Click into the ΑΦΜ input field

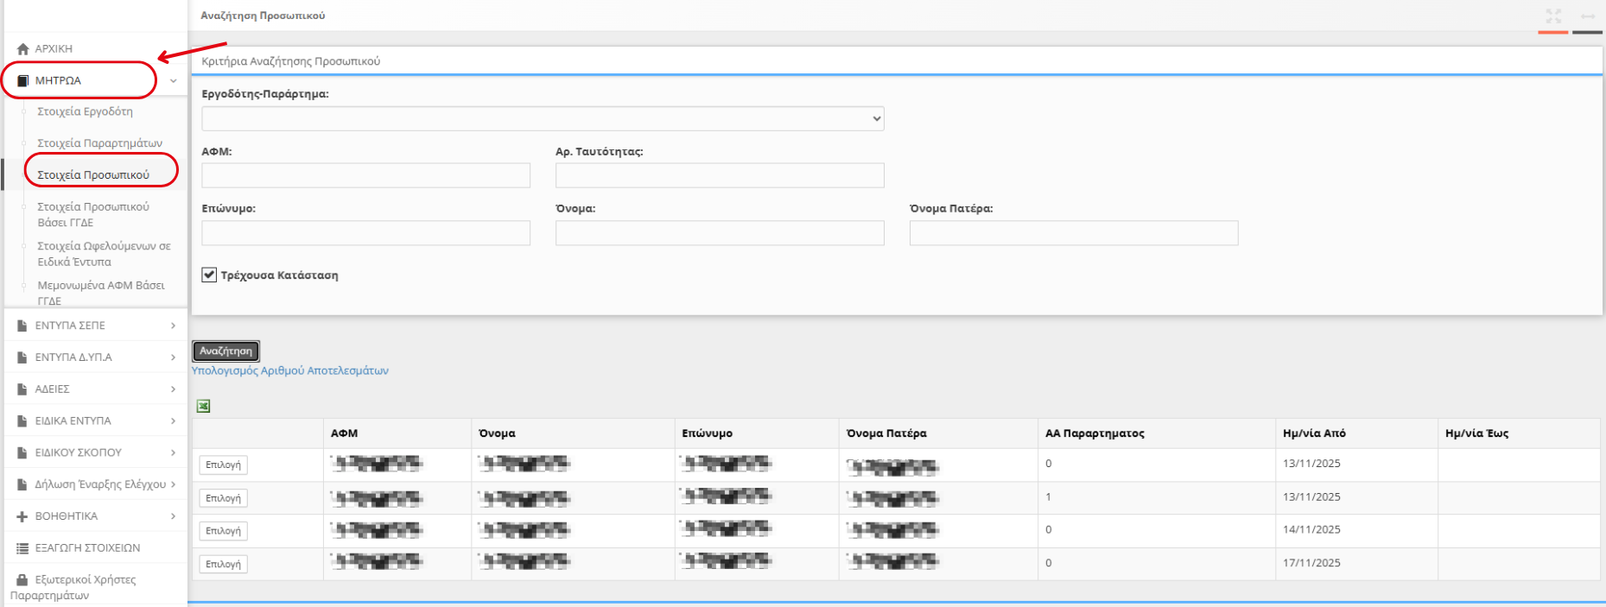point(365,175)
